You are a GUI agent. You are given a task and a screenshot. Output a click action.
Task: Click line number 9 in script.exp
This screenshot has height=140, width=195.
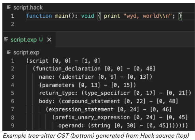click(13, 125)
